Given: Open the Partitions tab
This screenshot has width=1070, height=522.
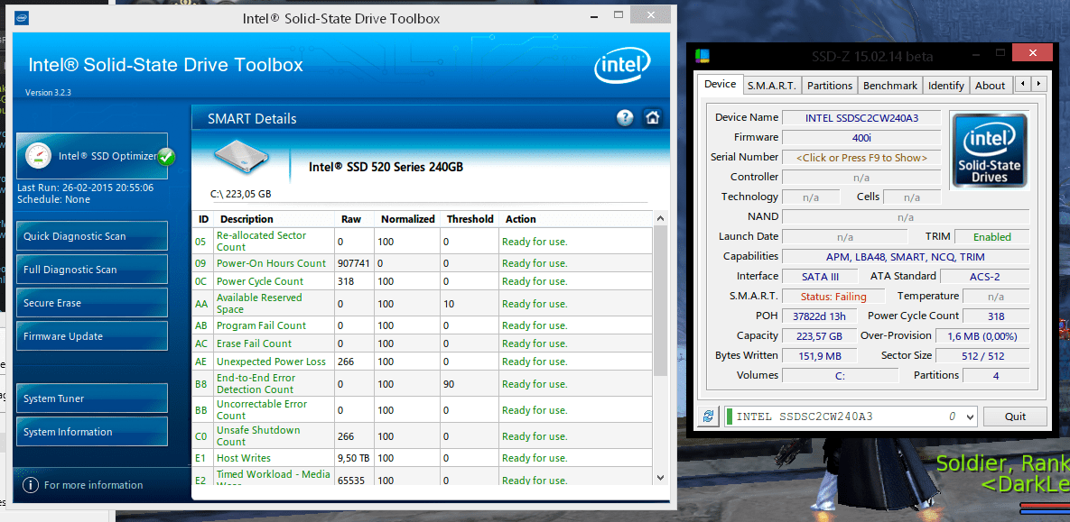Looking at the screenshot, I should pyautogui.click(x=829, y=85).
